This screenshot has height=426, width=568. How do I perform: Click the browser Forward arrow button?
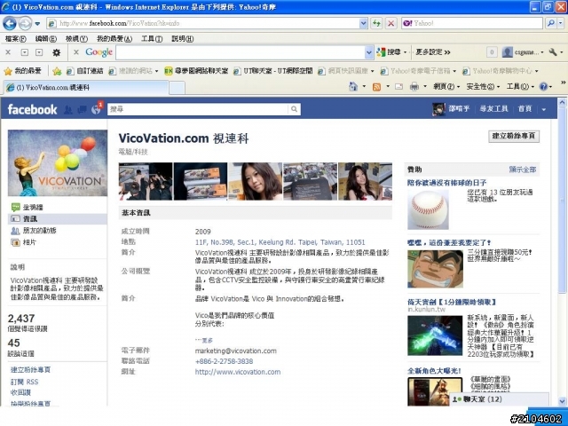tap(25, 24)
